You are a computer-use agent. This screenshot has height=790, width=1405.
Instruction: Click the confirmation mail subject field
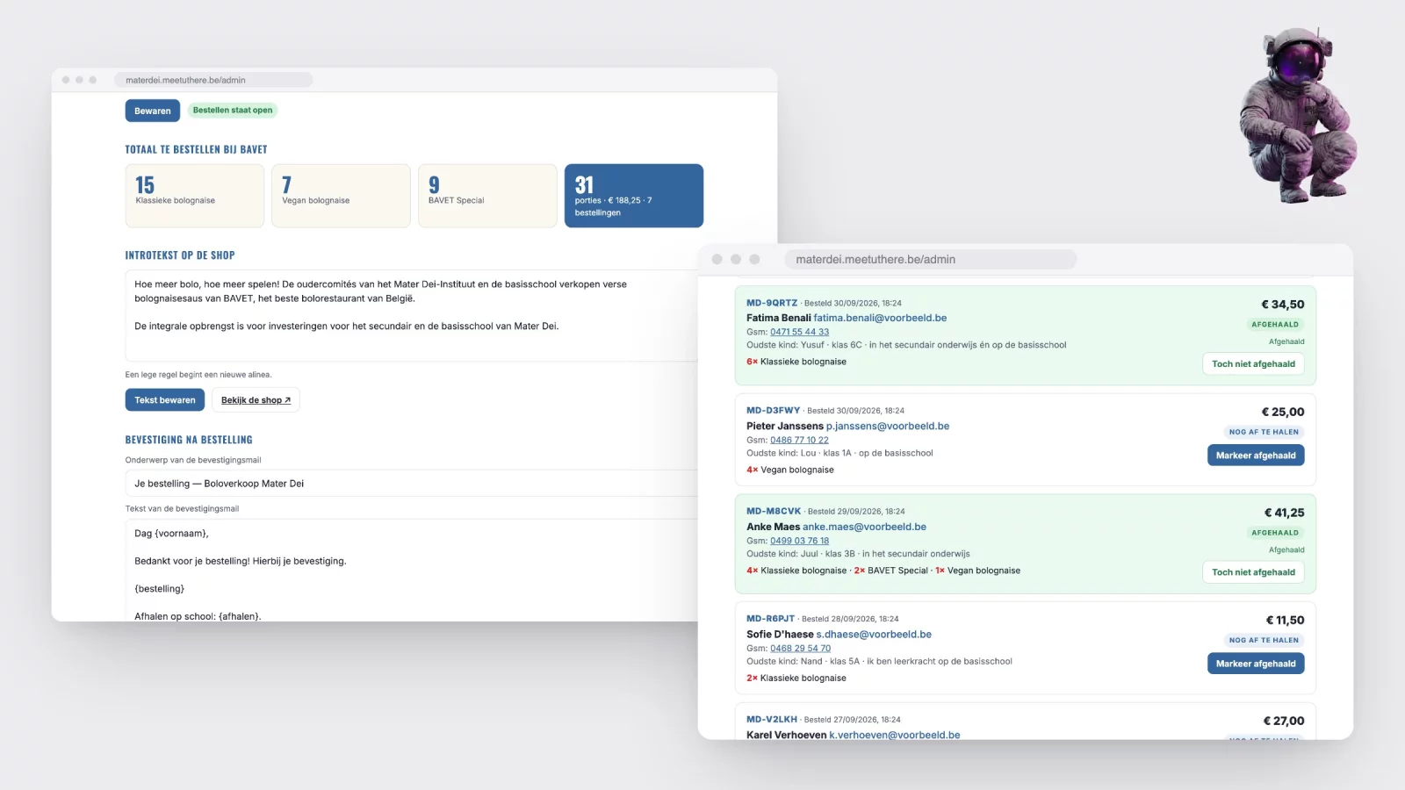pos(413,483)
